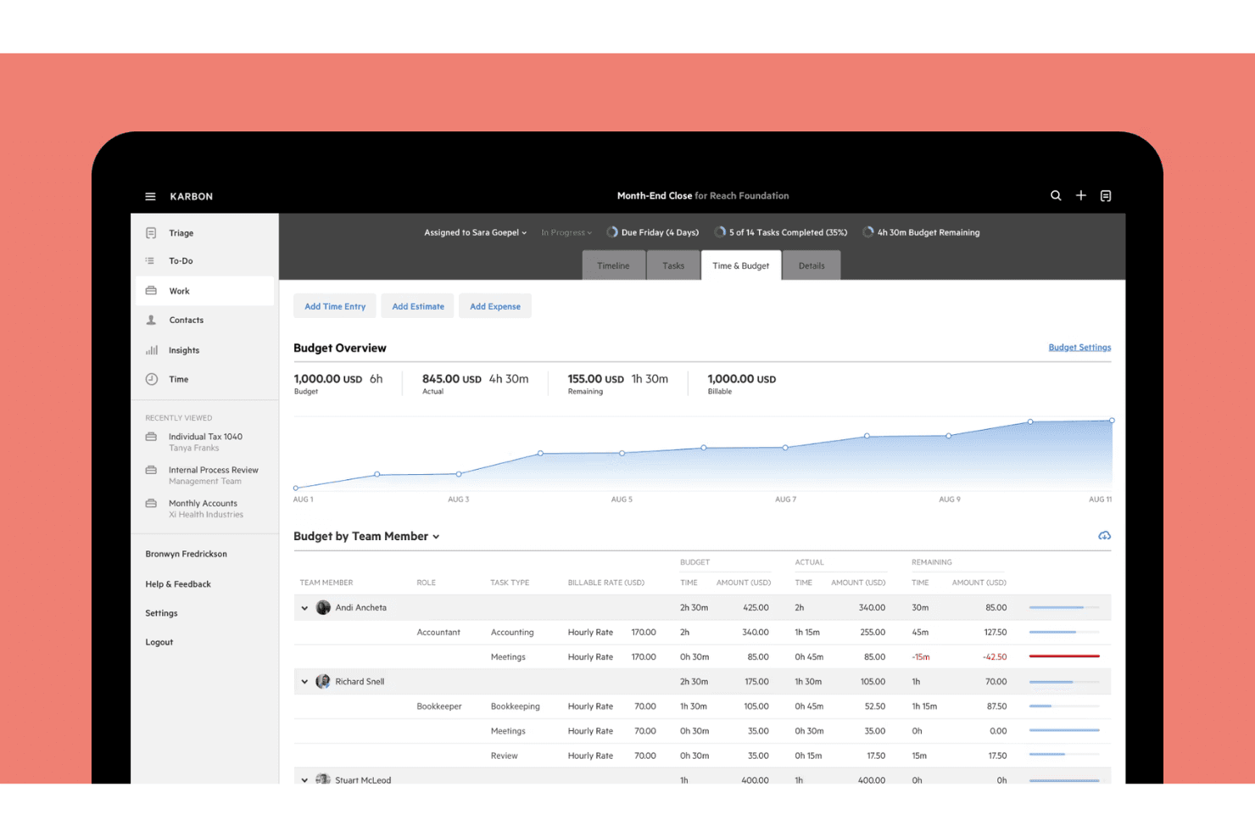Click the Bookkeeping row progress bar
Viewport: 1255px width, 837px height.
[x=1064, y=706]
